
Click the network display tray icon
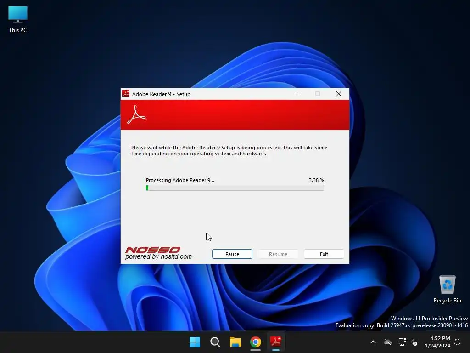(x=402, y=342)
